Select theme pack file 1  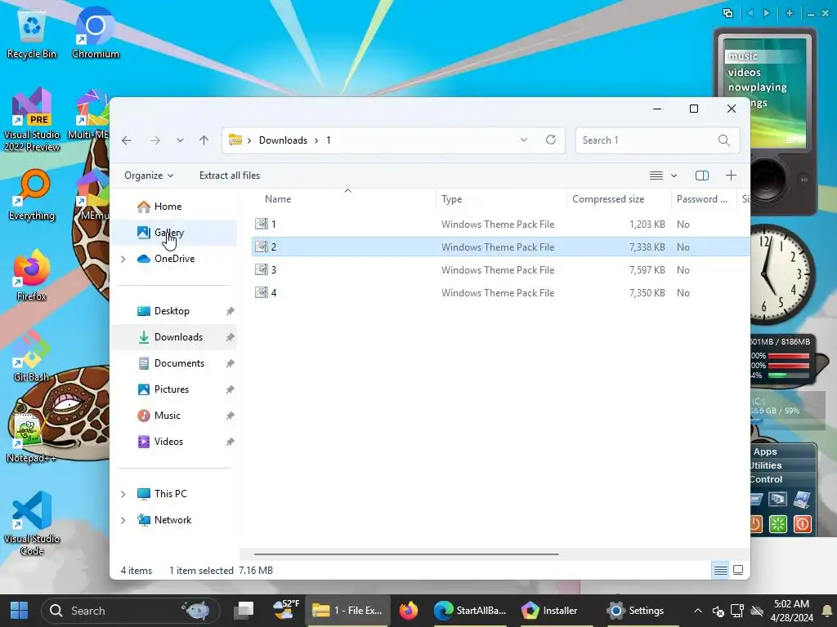point(500,225)
